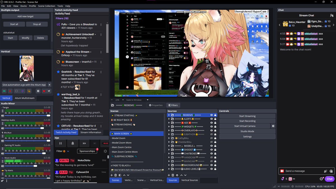Unlock the MODELS source group
This screenshot has height=189, width=336.
click(215, 146)
